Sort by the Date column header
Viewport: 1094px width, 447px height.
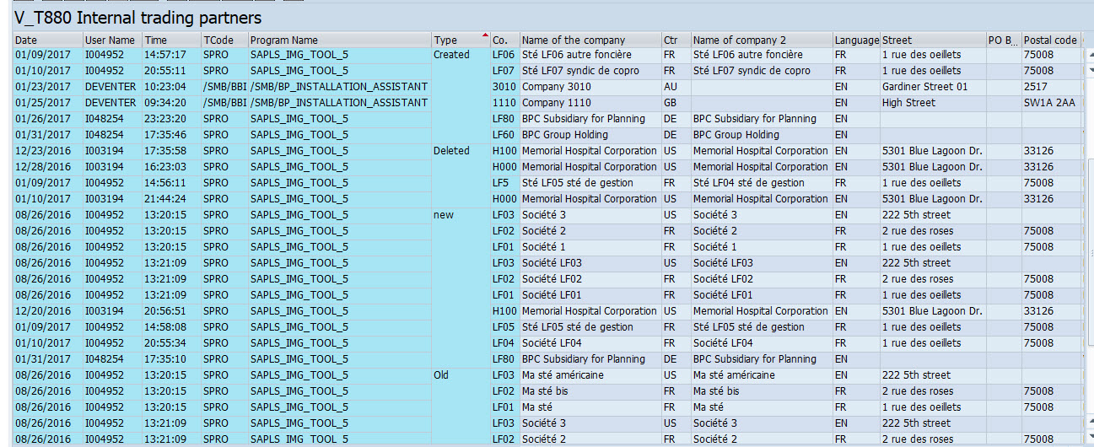click(x=47, y=40)
